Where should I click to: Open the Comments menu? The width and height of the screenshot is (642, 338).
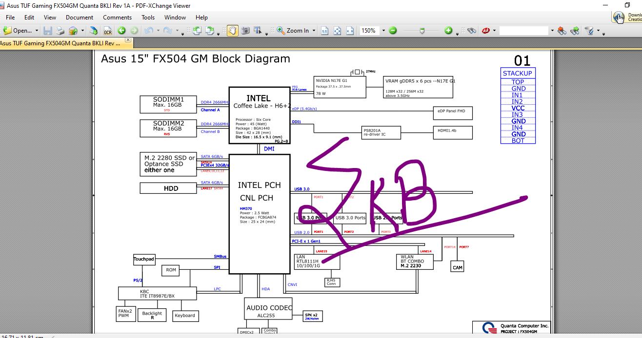pos(117,17)
